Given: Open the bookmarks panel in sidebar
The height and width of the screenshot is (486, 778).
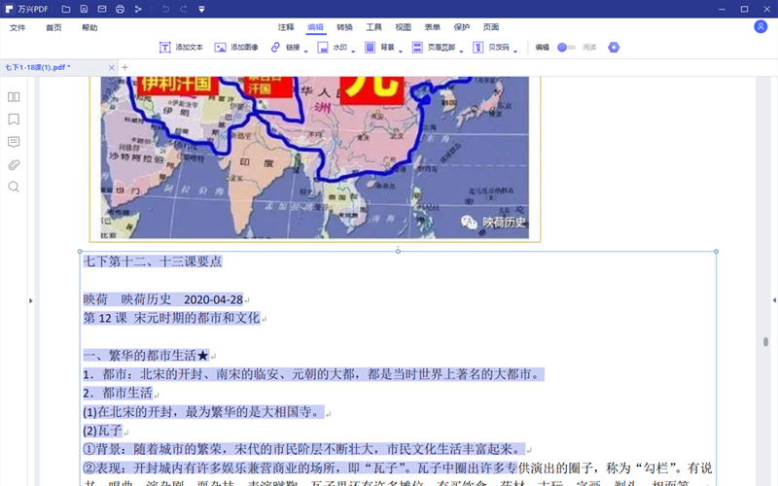Looking at the screenshot, I should pyautogui.click(x=14, y=120).
